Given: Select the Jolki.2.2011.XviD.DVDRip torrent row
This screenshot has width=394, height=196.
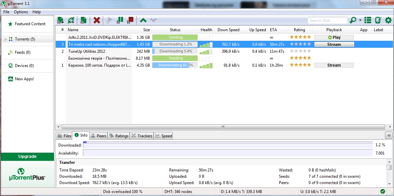Looking at the screenshot, I should [224, 37].
